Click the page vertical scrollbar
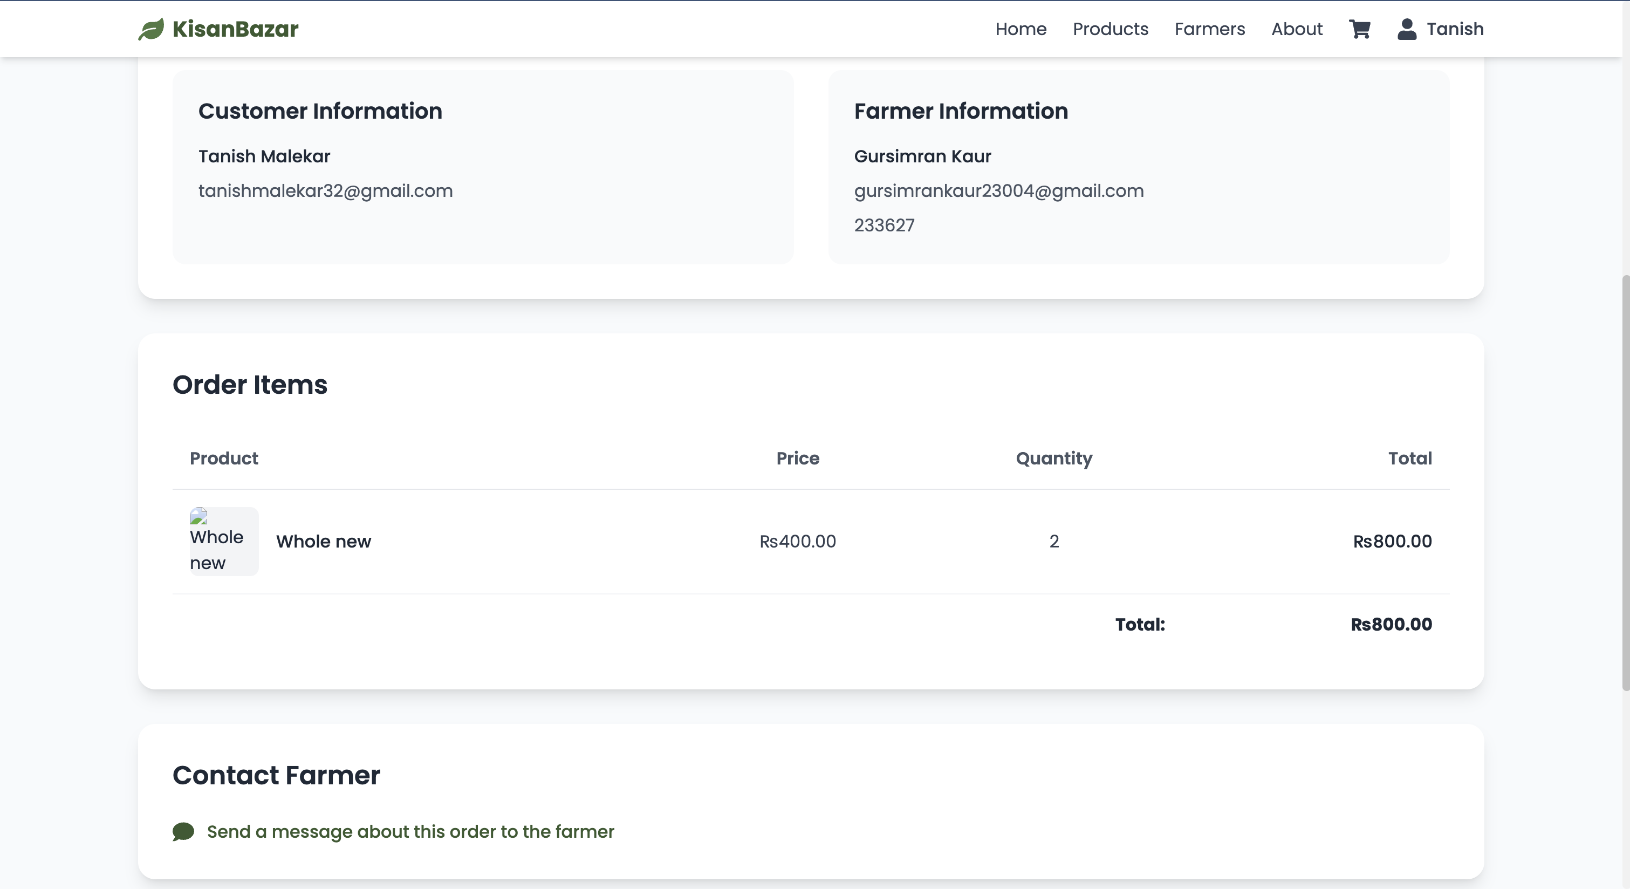 coord(1625,483)
